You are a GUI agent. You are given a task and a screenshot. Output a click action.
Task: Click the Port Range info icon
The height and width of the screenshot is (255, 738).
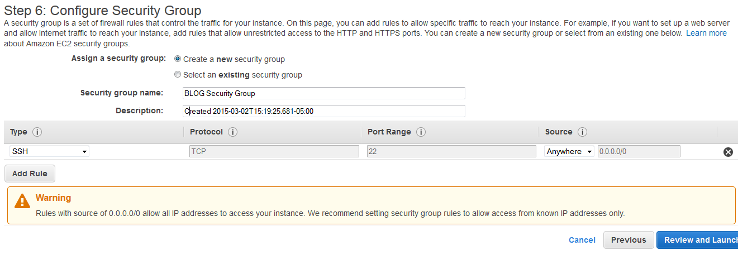421,132
